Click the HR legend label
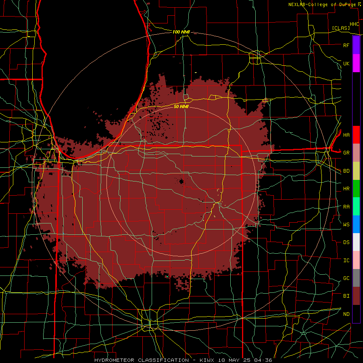This screenshot has height=363, width=363. coord(346,189)
